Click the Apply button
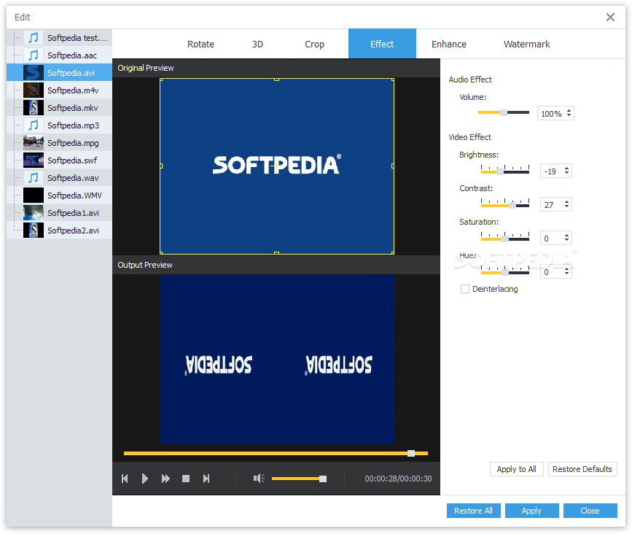The image size is (632, 534). click(x=531, y=511)
